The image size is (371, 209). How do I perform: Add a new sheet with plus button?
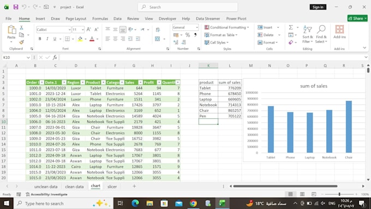(134, 186)
